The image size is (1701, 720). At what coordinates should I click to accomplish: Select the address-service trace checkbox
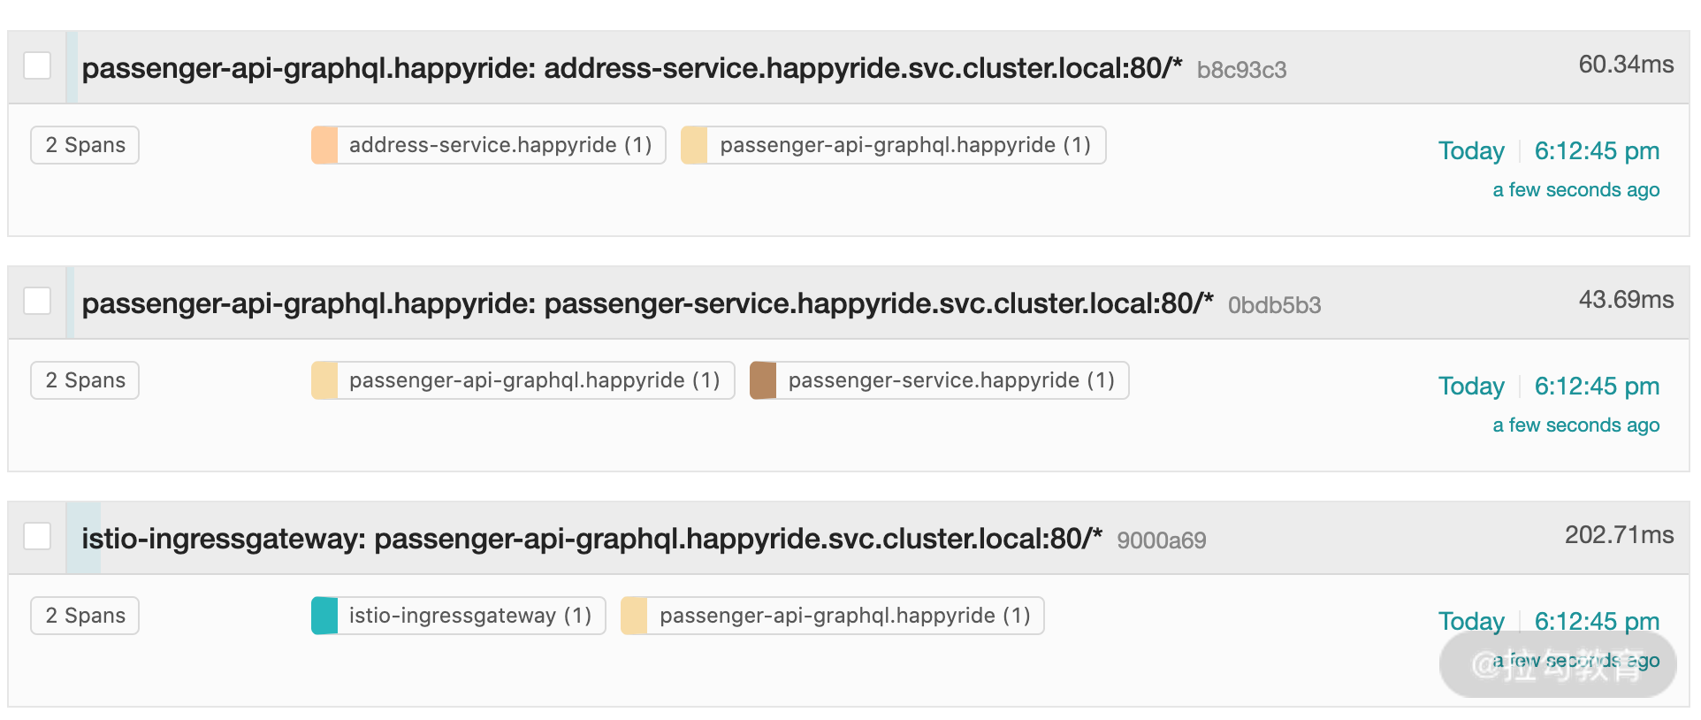click(37, 65)
